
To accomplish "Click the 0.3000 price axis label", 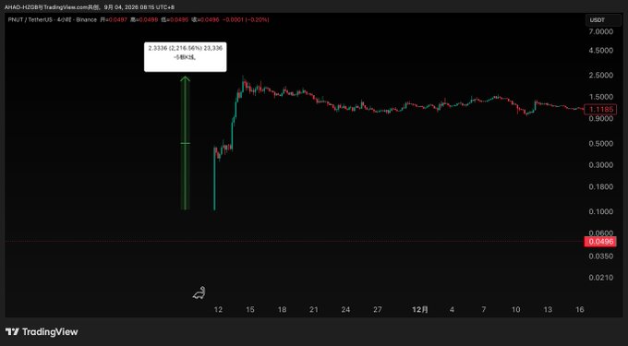I will pos(601,165).
